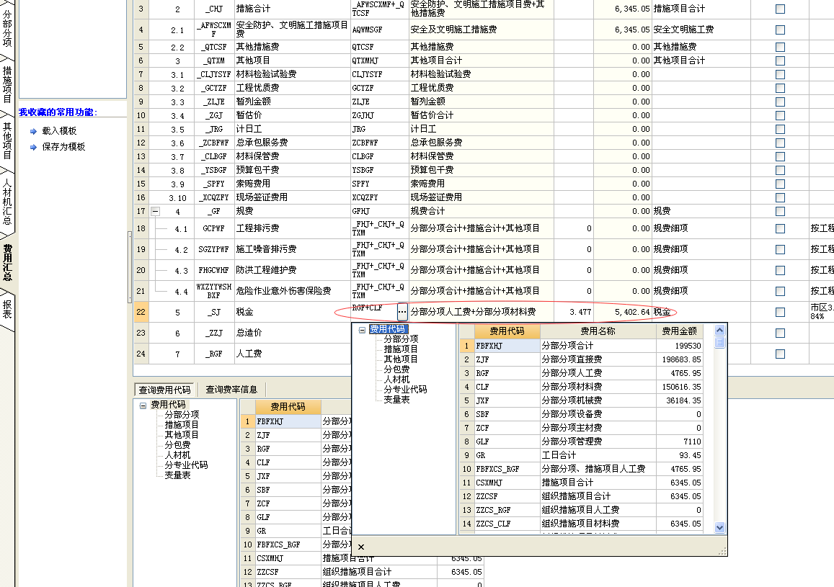Collapse the 规费 group in row 17
This screenshot has height=587, width=834.
pos(155,212)
